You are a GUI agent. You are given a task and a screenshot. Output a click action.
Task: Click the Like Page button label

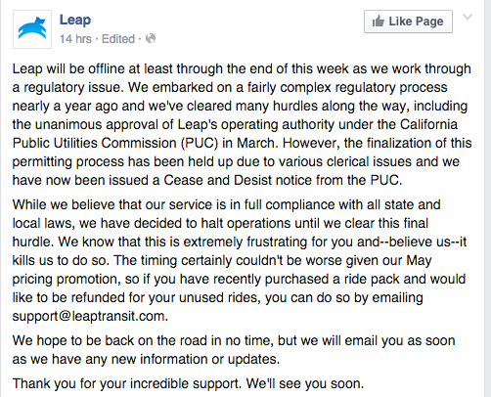tap(416, 22)
